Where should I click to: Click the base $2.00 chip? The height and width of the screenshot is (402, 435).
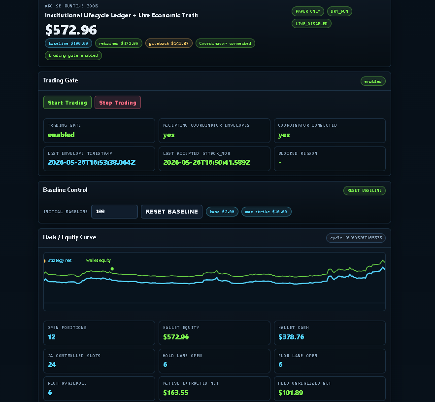pos(222,212)
